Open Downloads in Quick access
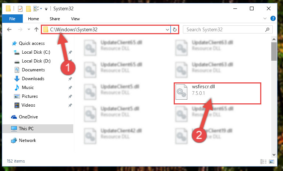The image size is (283, 171). click(x=33, y=79)
